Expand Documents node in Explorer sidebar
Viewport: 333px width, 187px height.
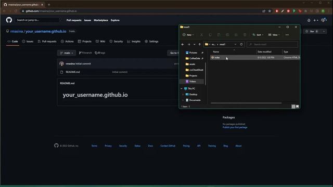(183, 100)
